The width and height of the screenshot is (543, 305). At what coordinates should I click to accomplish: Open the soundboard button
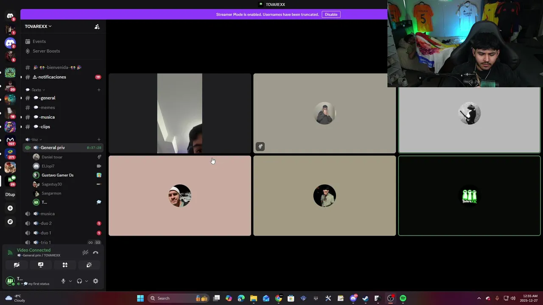pos(89,265)
